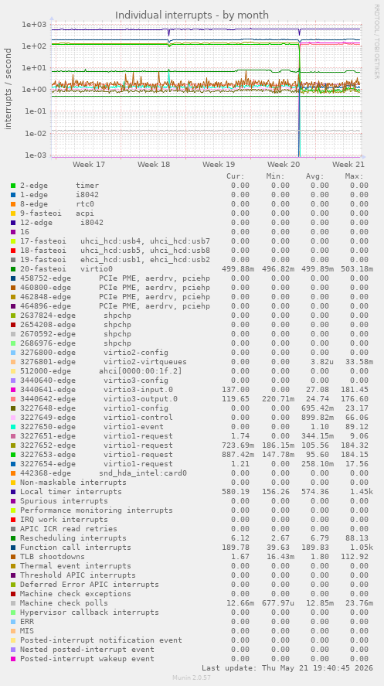Click the Posted-interrupt wakeup event legend label

87,659
